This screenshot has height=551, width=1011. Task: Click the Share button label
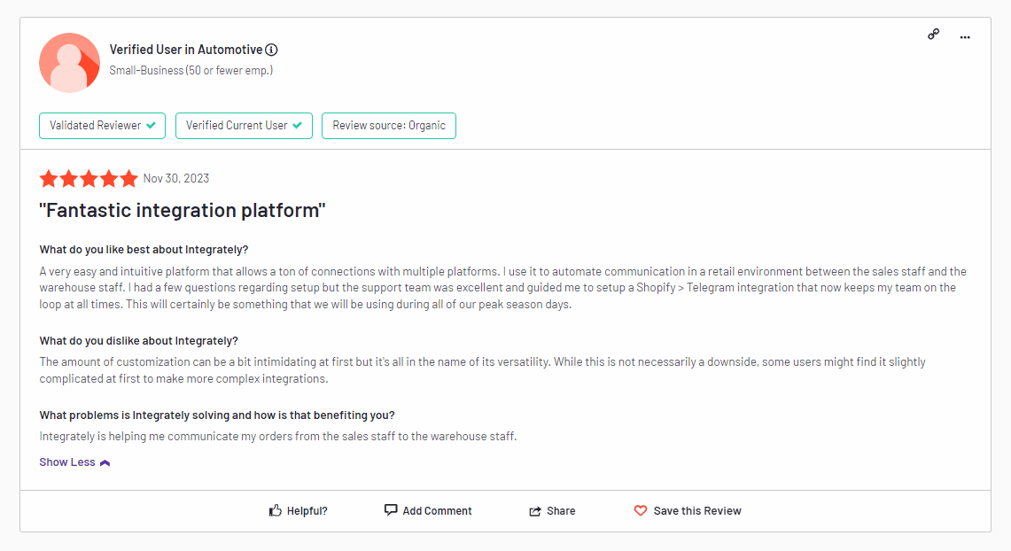(x=561, y=511)
